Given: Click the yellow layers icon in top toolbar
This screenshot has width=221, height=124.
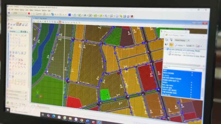Looking at the screenshot, I should [x=101, y=15].
